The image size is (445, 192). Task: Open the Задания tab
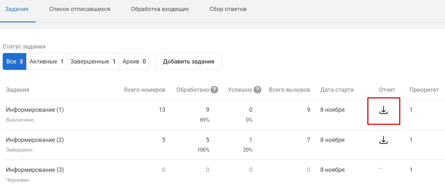(x=17, y=9)
